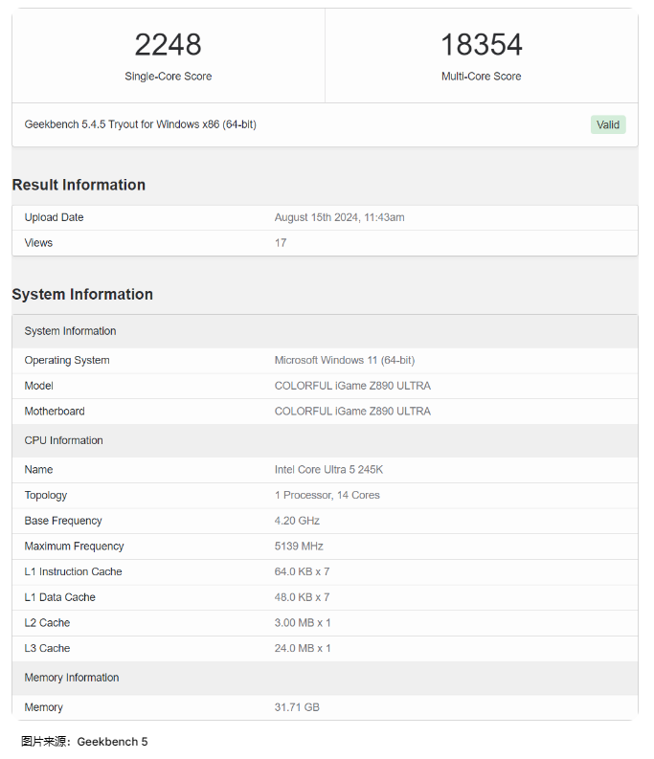Select the Geekbench 5.4.5 Tryout version text
654x759 pixels.
click(x=140, y=124)
